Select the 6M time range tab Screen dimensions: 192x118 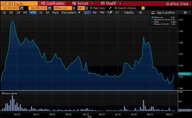coord(25,13)
